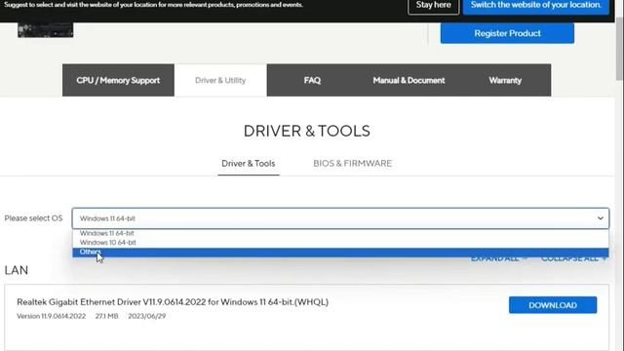Viewport: 624px width, 351px height.
Task: Open the Warranty tab
Action: (x=505, y=80)
